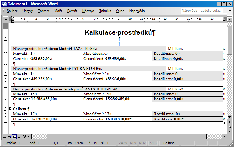This screenshot has height=147, width=234.
Task: Switch to Reading layout view button
Action: pyautogui.click(x=24, y=136)
